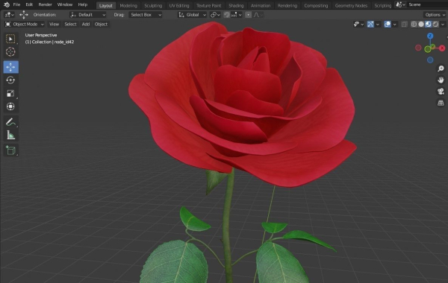This screenshot has width=448, height=283.
Task: Activate the Move tool
Action: coord(11,67)
